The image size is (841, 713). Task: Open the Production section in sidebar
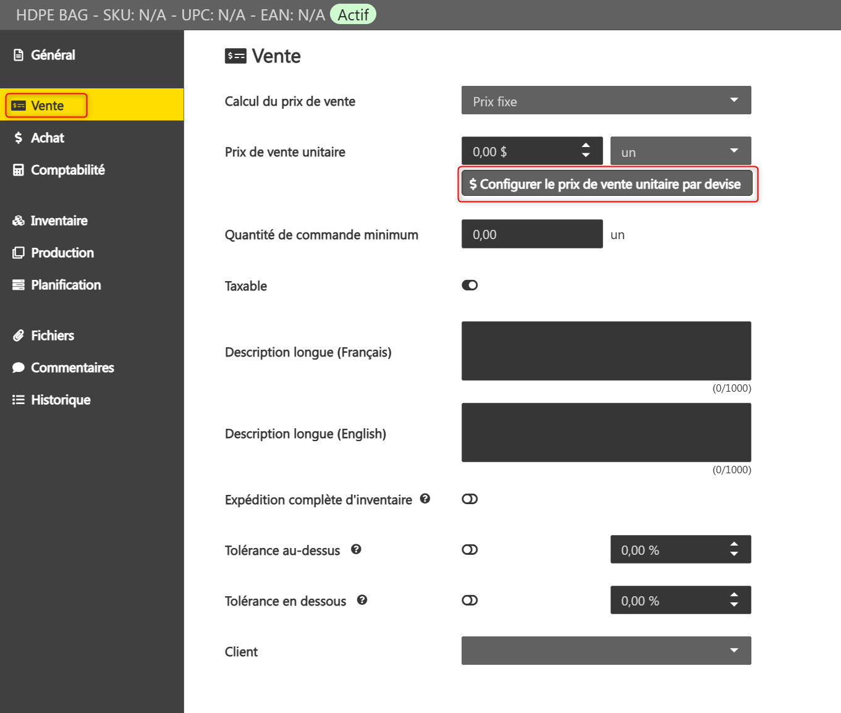pos(62,253)
